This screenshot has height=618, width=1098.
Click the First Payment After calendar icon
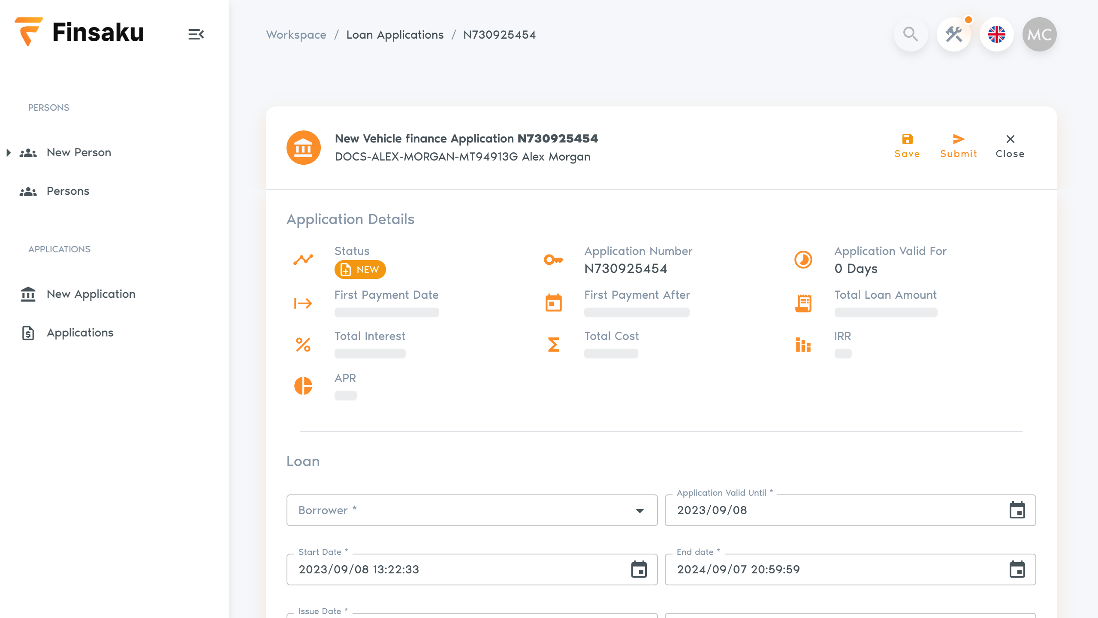[x=553, y=303]
